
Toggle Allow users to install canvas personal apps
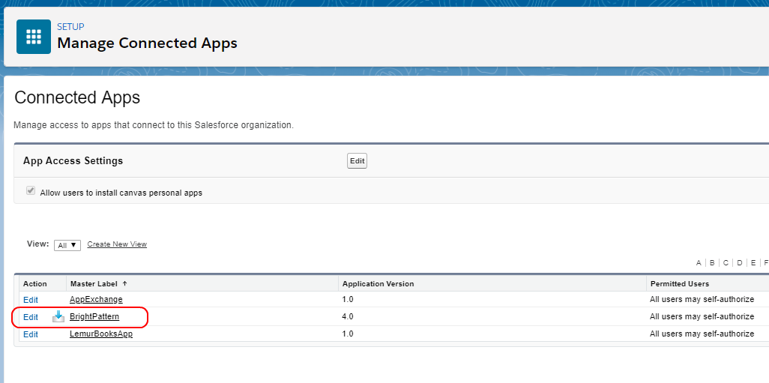point(31,191)
